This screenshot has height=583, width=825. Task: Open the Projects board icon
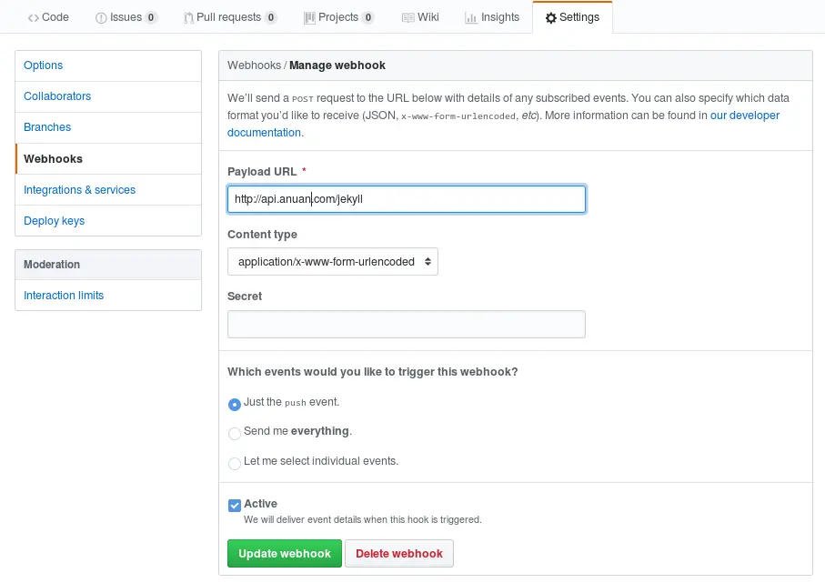312,16
